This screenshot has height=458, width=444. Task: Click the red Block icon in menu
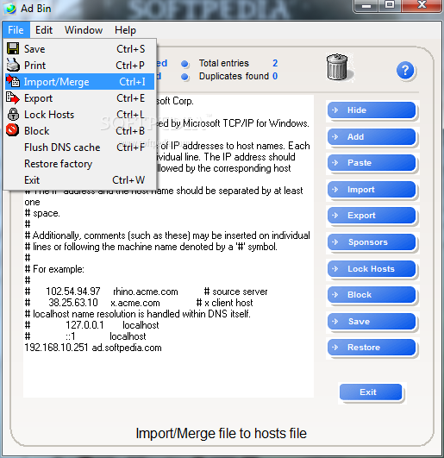(x=13, y=130)
